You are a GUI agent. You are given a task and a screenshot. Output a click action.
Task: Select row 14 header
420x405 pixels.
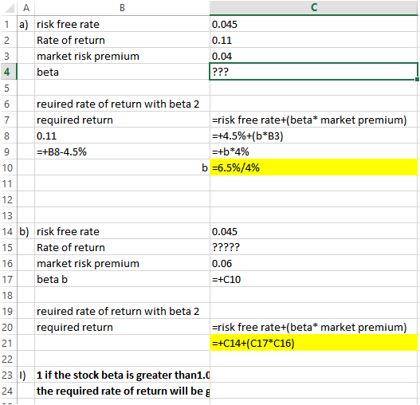pyautogui.click(x=8, y=231)
